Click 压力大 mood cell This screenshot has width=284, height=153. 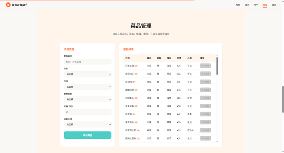(191, 130)
